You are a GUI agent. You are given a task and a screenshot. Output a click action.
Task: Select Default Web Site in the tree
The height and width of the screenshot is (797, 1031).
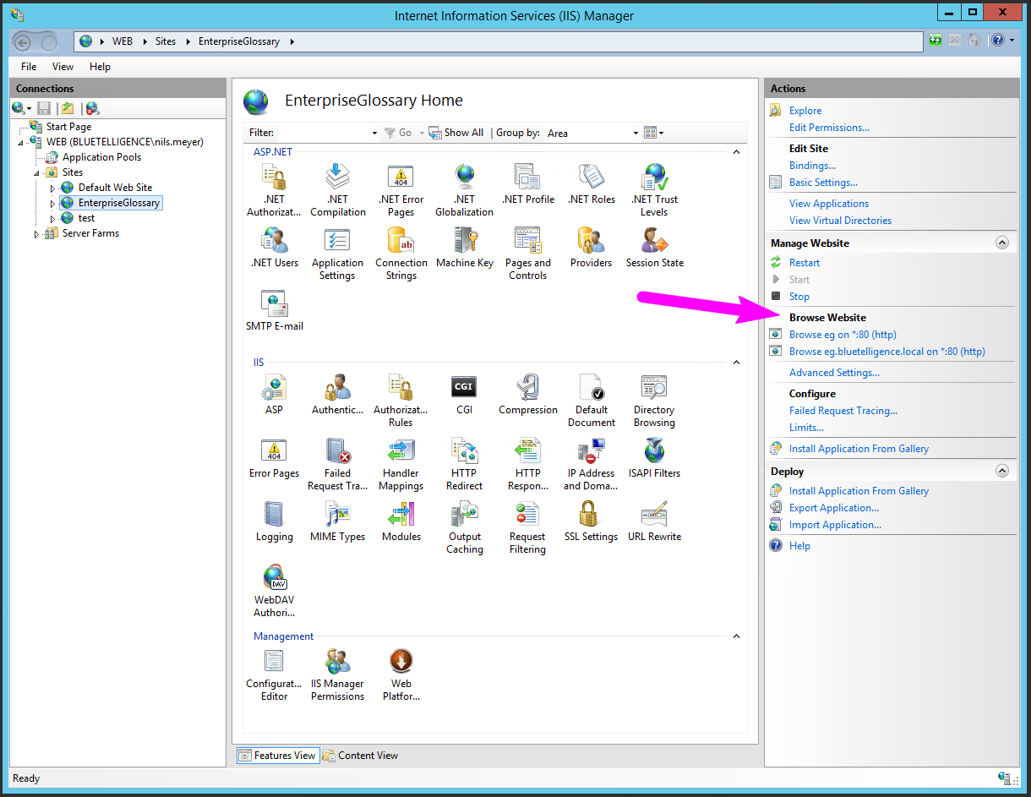pyautogui.click(x=115, y=188)
